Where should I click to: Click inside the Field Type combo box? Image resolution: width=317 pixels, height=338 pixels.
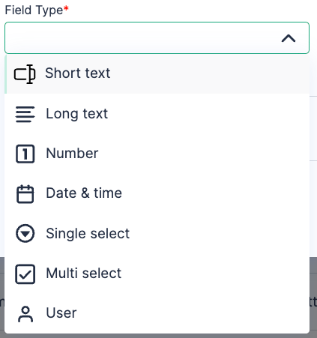157,37
